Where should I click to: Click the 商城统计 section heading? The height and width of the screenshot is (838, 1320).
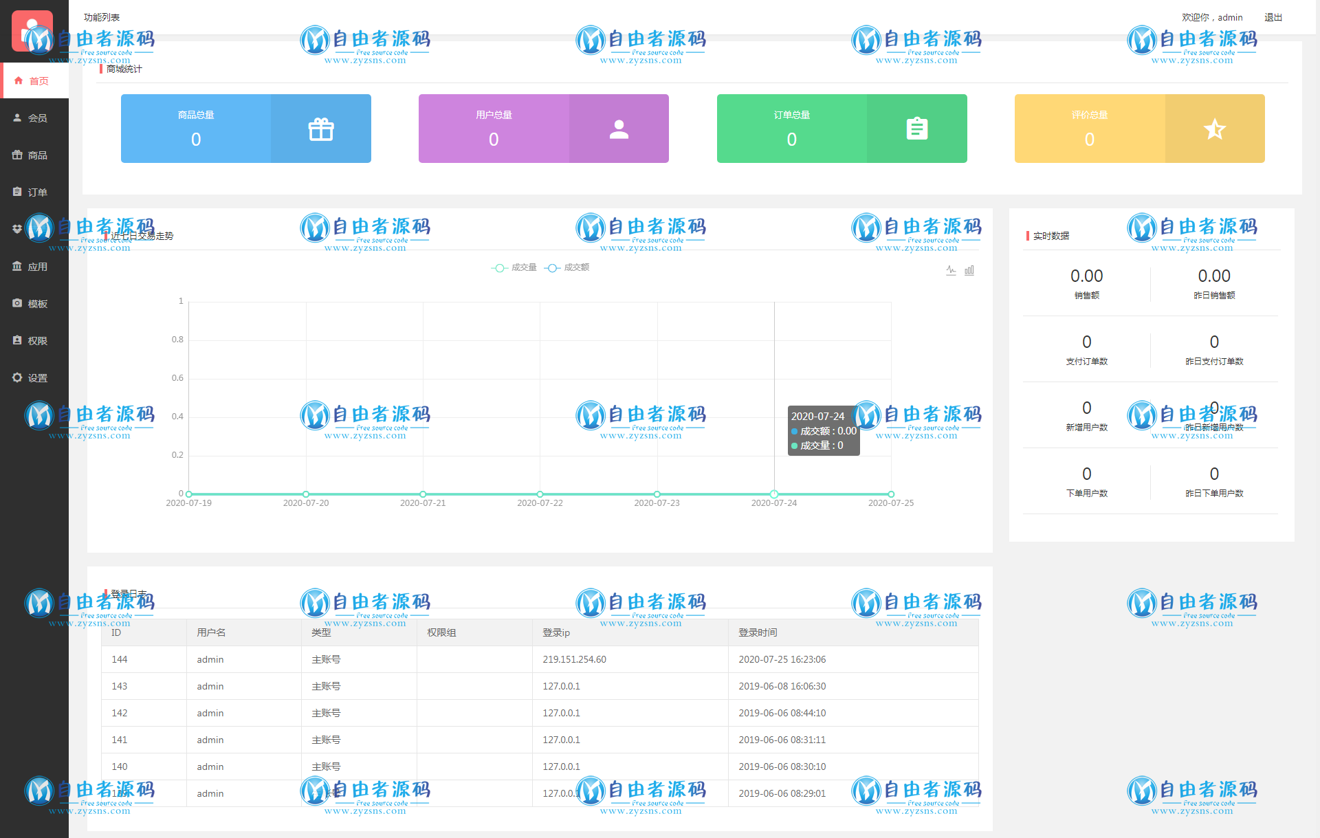[x=124, y=69]
